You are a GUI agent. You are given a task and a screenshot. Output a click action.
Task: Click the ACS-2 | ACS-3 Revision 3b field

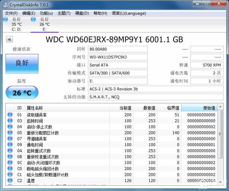(x=156, y=89)
